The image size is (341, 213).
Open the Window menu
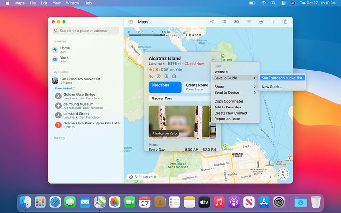pos(72,3)
